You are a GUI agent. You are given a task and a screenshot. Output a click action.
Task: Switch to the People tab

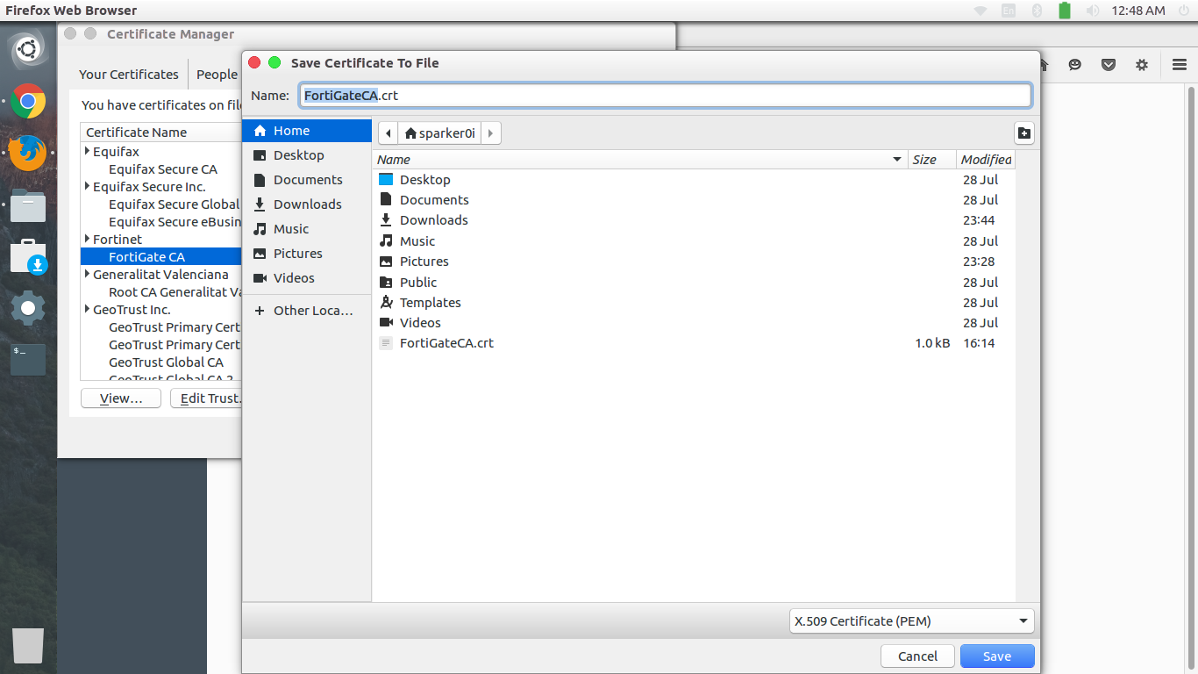tap(216, 74)
